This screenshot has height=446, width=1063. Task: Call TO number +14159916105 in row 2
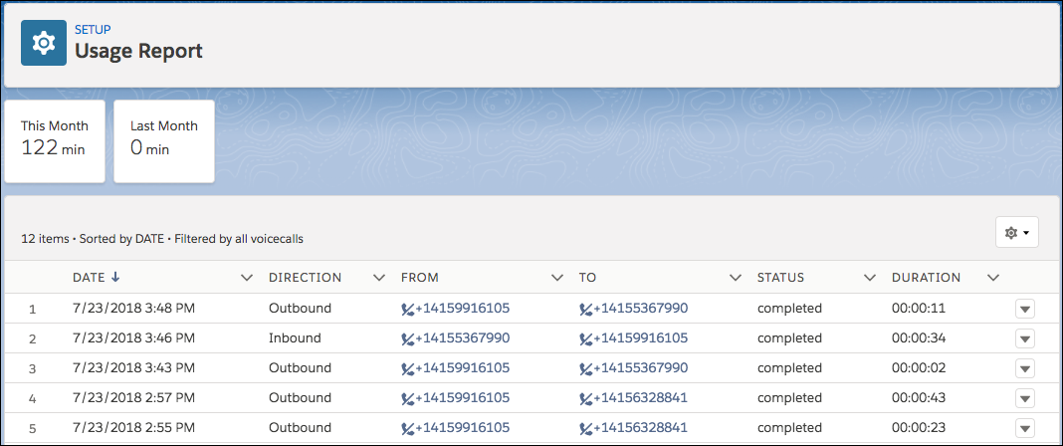pyautogui.click(x=641, y=337)
